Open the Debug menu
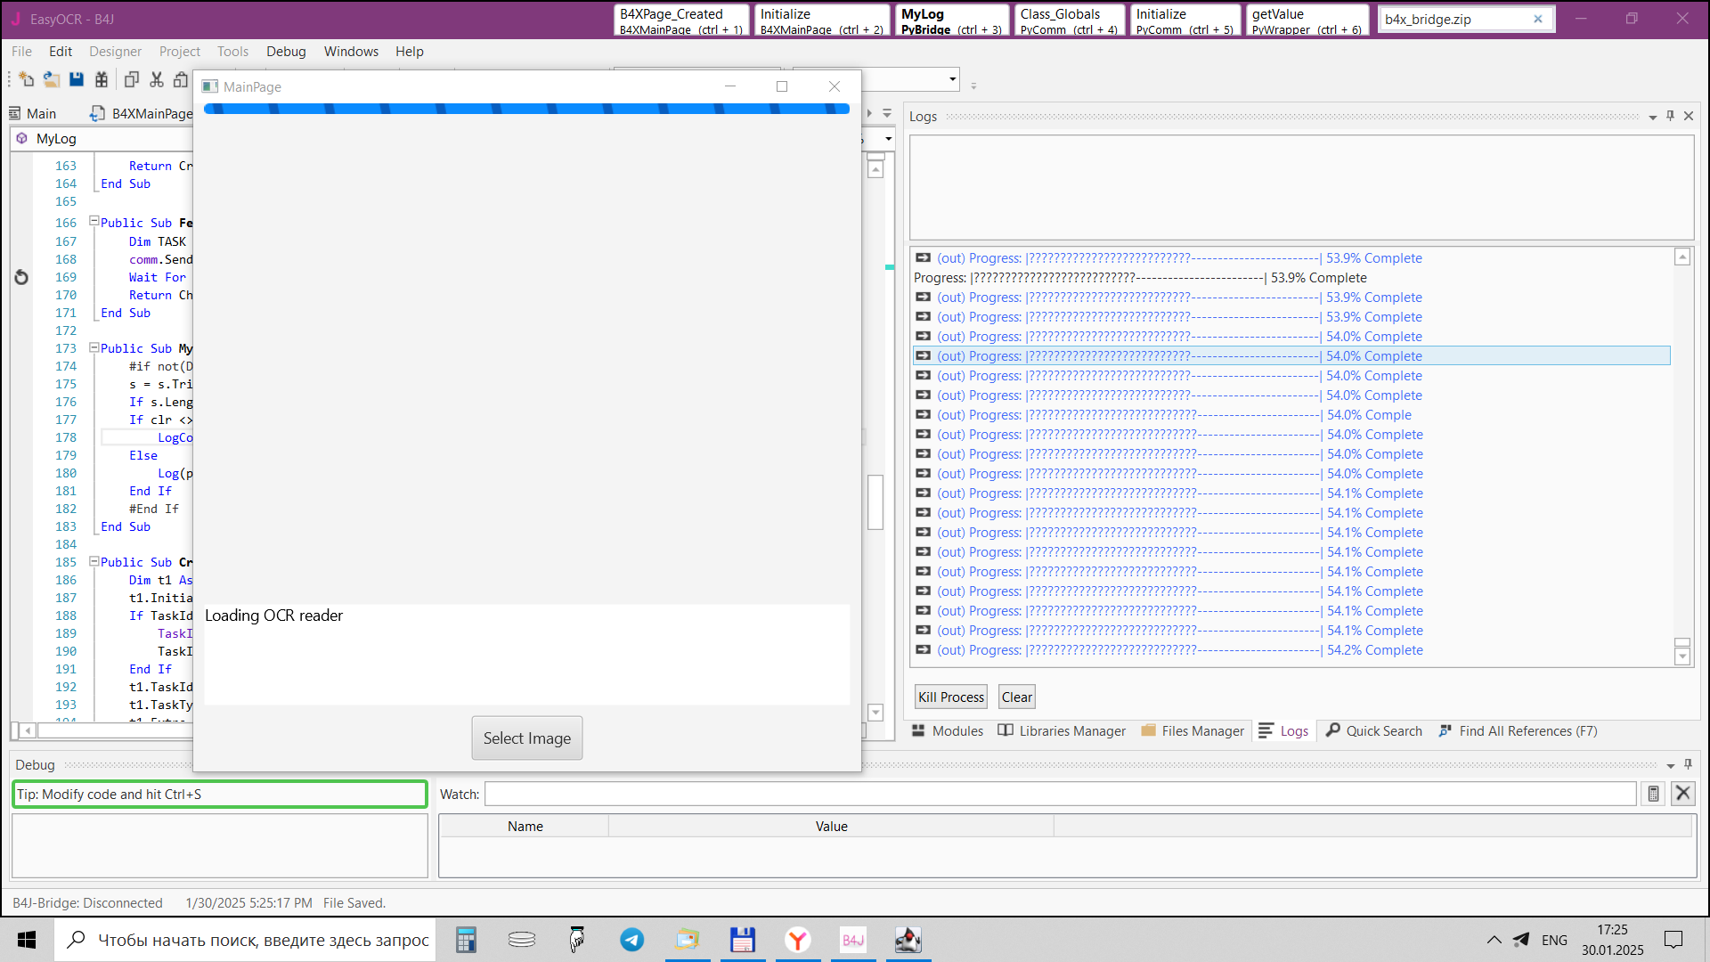This screenshot has height=962, width=1710. [x=286, y=52]
